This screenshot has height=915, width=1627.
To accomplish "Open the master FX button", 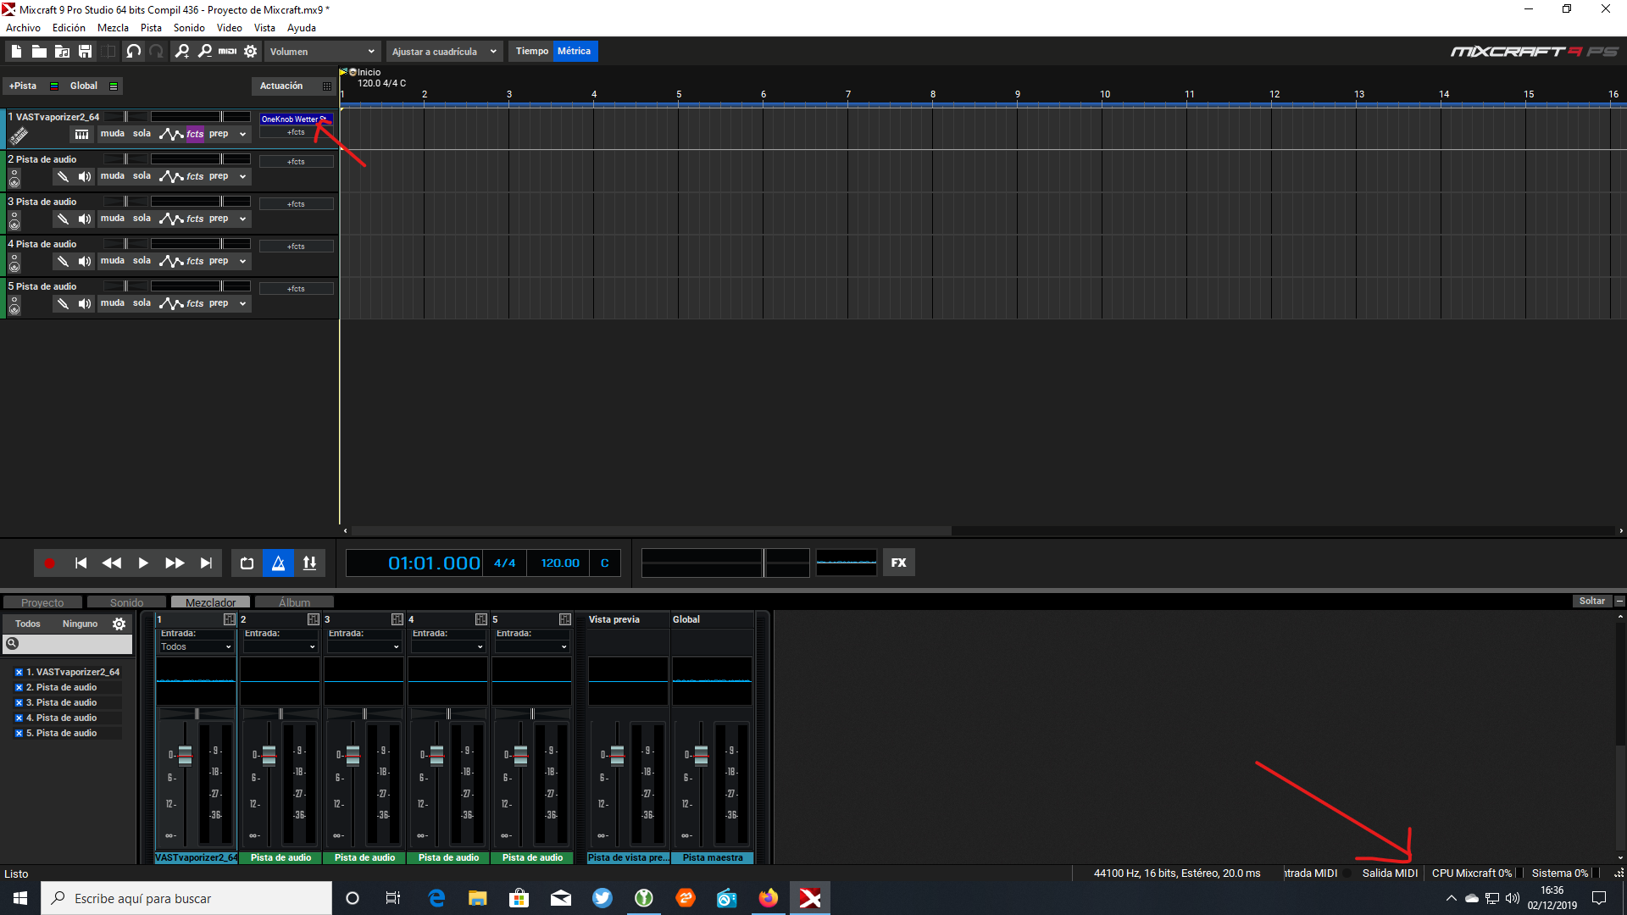I will tap(898, 563).
